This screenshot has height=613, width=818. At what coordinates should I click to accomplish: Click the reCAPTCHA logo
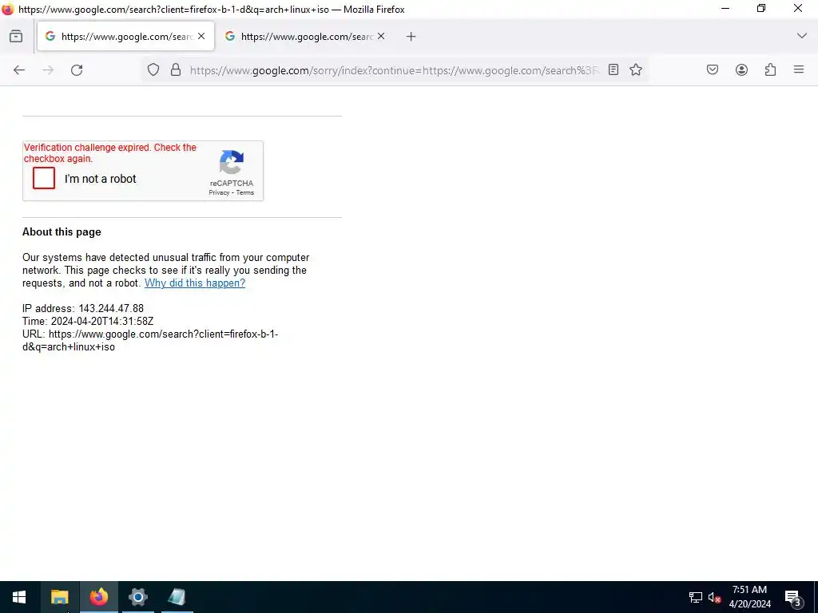point(232,162)
